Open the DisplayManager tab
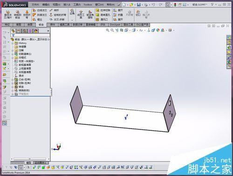This screenshot has width=233, height=176. click(x=36, y=31)
